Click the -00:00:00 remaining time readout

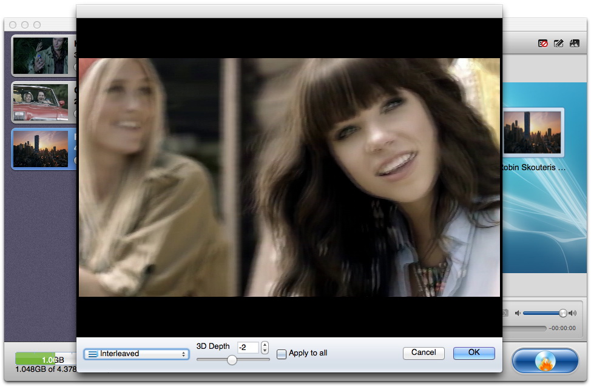(x=562, y=328)
